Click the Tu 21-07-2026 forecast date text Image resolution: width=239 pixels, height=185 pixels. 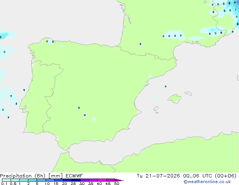click(x=158, y=176)
